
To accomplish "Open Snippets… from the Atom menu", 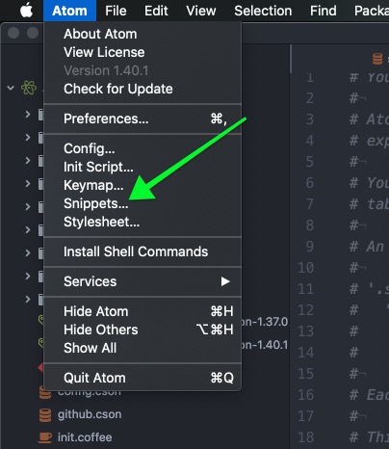I will [96, 203].
